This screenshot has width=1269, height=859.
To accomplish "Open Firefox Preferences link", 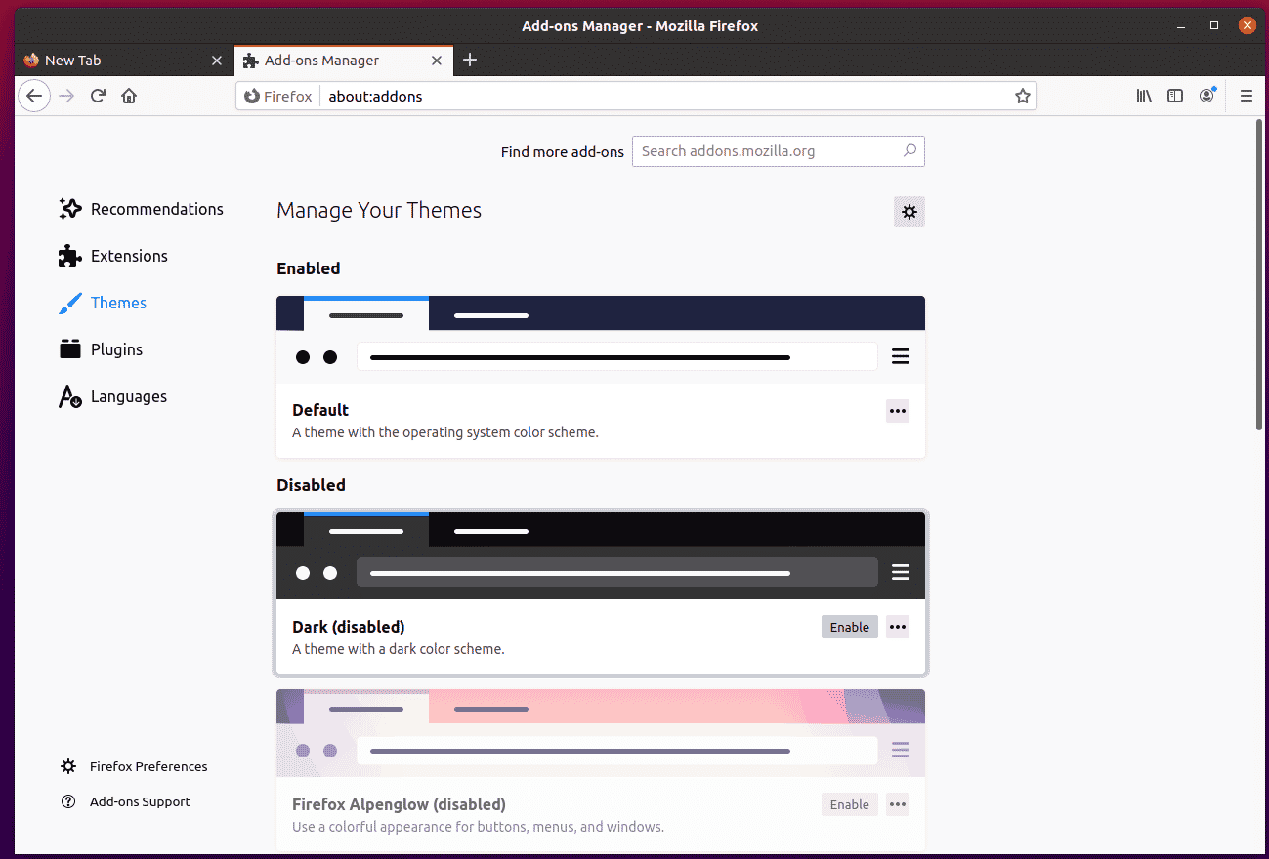I will pyautogui.click(x=134, y=766).
